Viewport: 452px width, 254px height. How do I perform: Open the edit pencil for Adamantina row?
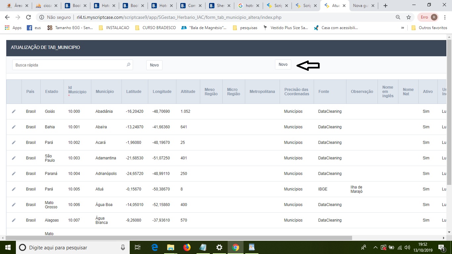(x=14, y=158)
